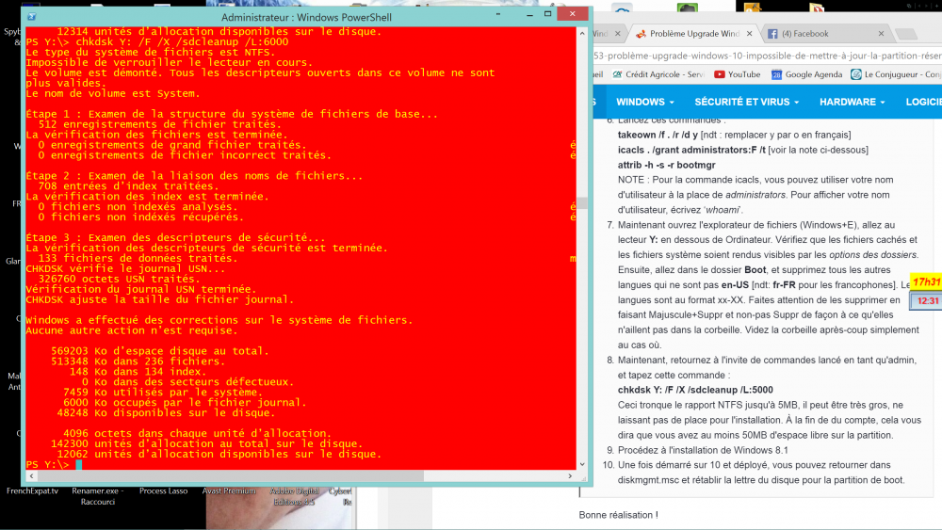Open the Crédit Agricole bookmark
942x530 pixels.
(x=658, y=74)
